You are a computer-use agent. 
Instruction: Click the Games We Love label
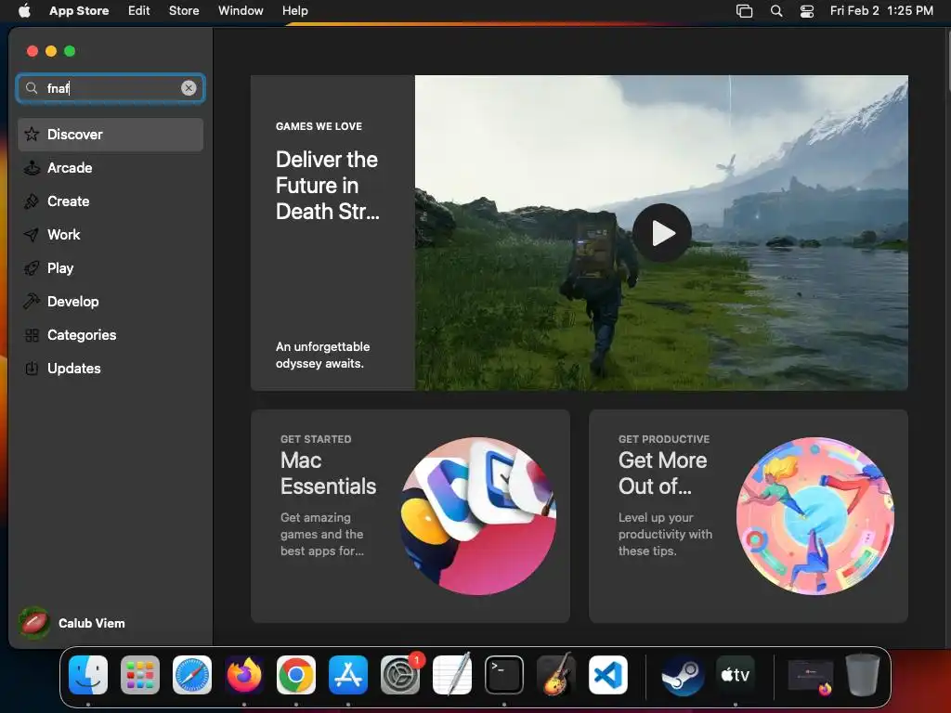(319, 126)
